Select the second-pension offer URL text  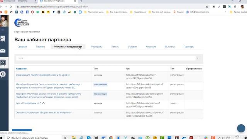coord(145,114)
